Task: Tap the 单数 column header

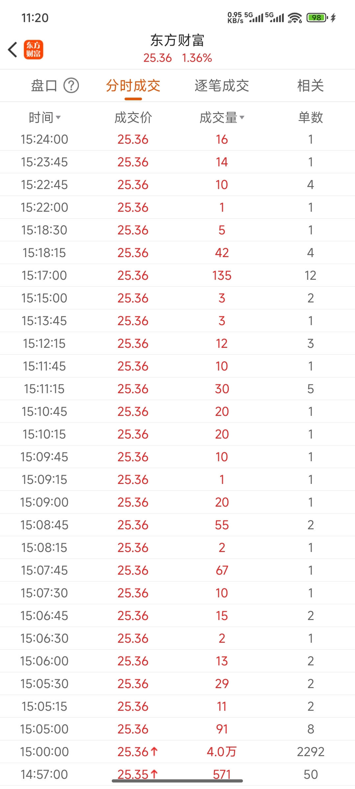Action: [310, 117]
